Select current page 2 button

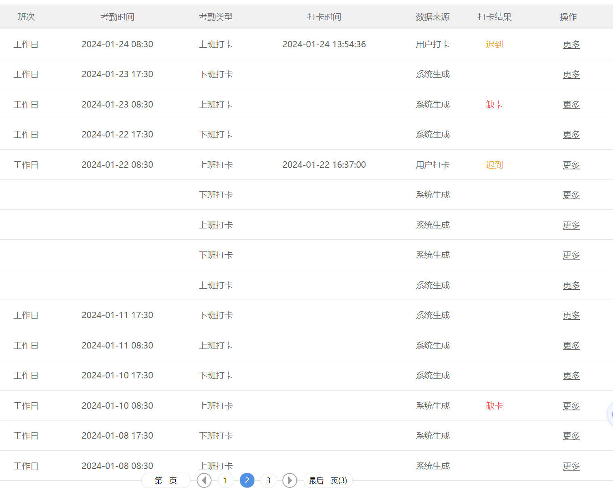[247, 480]
